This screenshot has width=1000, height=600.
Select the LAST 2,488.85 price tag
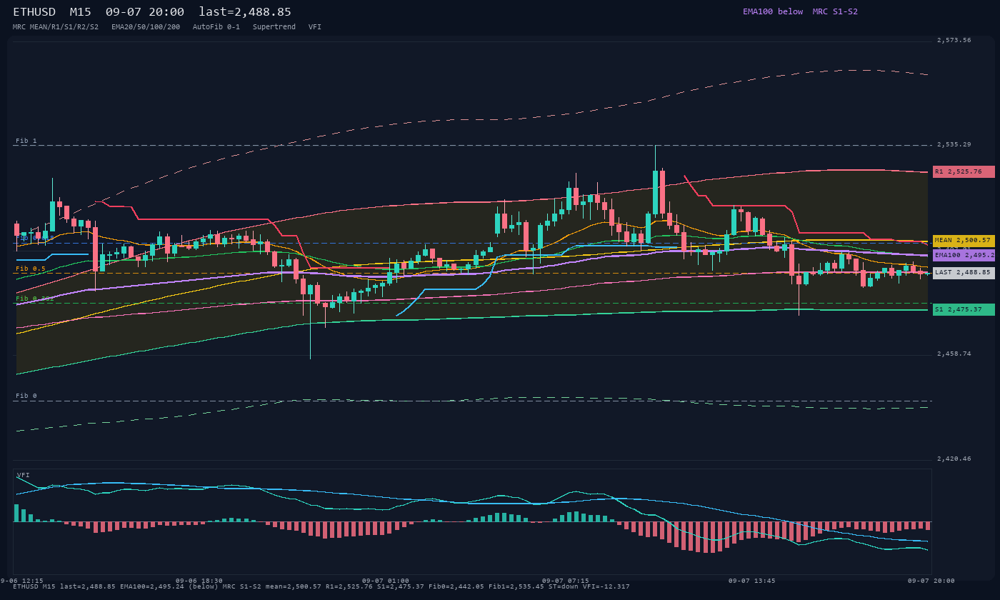pos(964,273)
